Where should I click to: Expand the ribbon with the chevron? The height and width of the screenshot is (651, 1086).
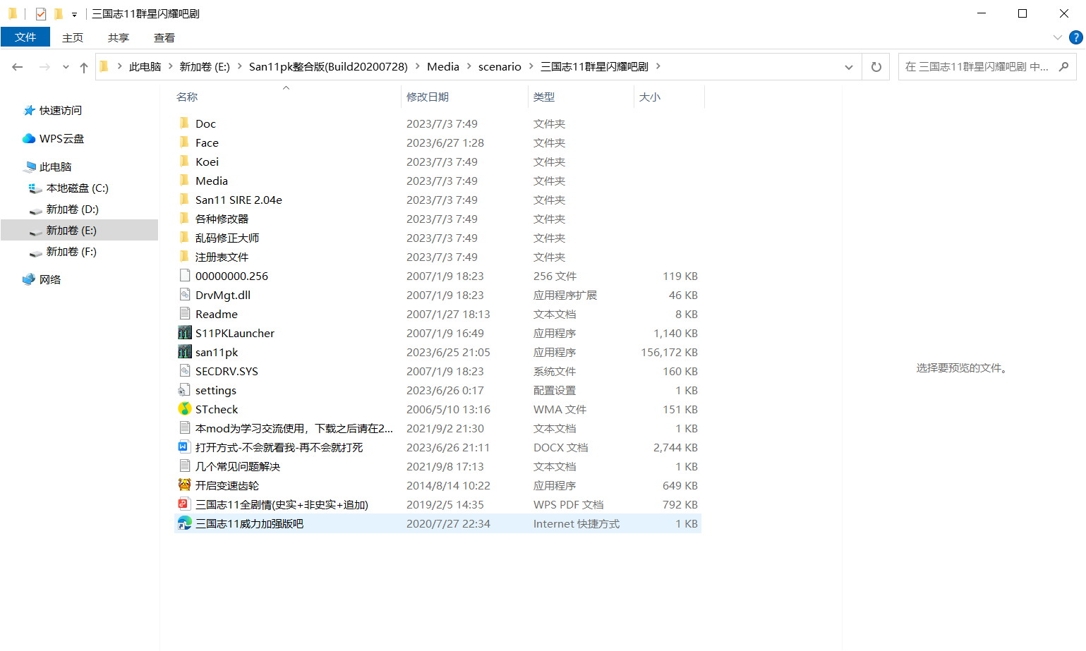pyautogui.click(x=1057, y=37)
